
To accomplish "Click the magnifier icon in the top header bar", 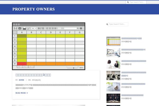I will pos(128,2).
